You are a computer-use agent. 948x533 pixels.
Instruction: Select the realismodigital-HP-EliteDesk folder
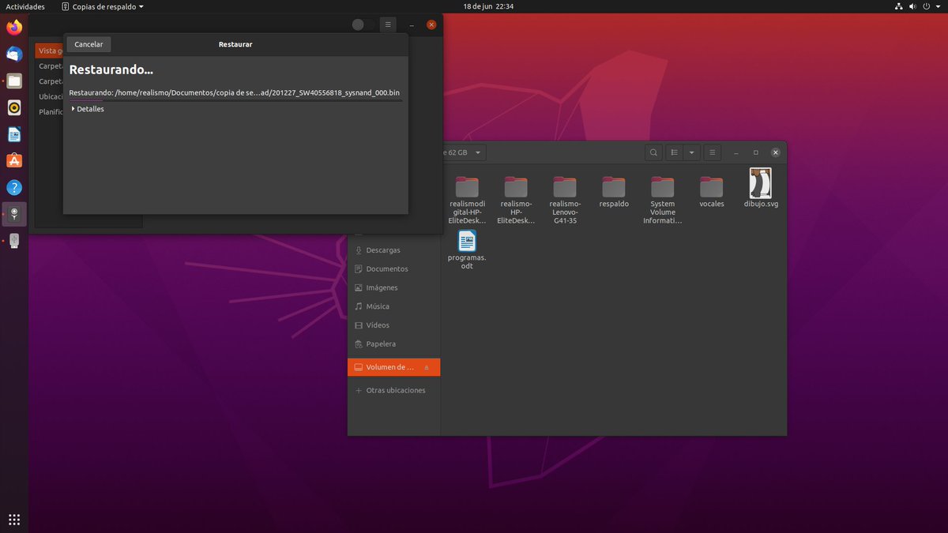coord(467,200)
